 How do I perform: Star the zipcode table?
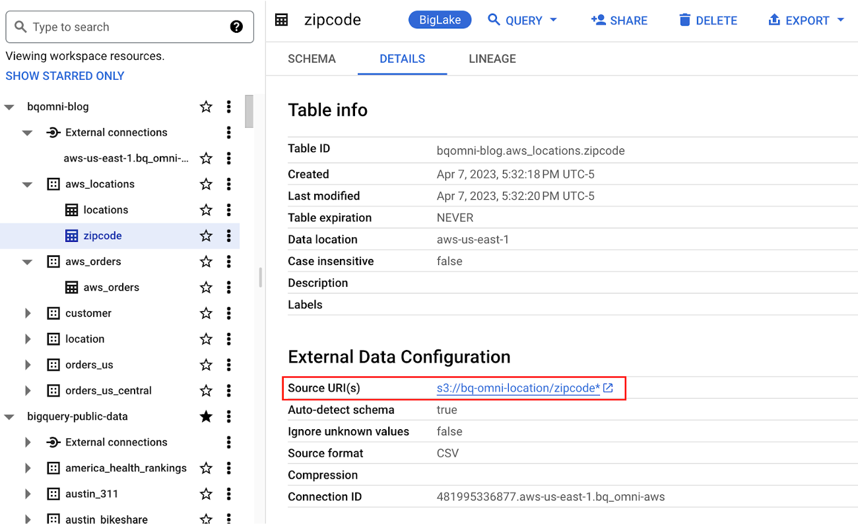(x=206, y=235)
